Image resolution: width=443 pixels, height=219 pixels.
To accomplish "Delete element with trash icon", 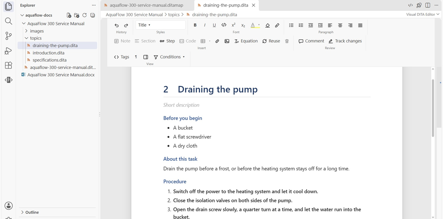I will coord(287,41).
